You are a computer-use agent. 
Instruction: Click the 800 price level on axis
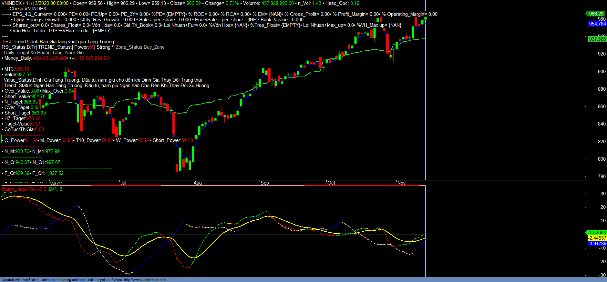602,159
